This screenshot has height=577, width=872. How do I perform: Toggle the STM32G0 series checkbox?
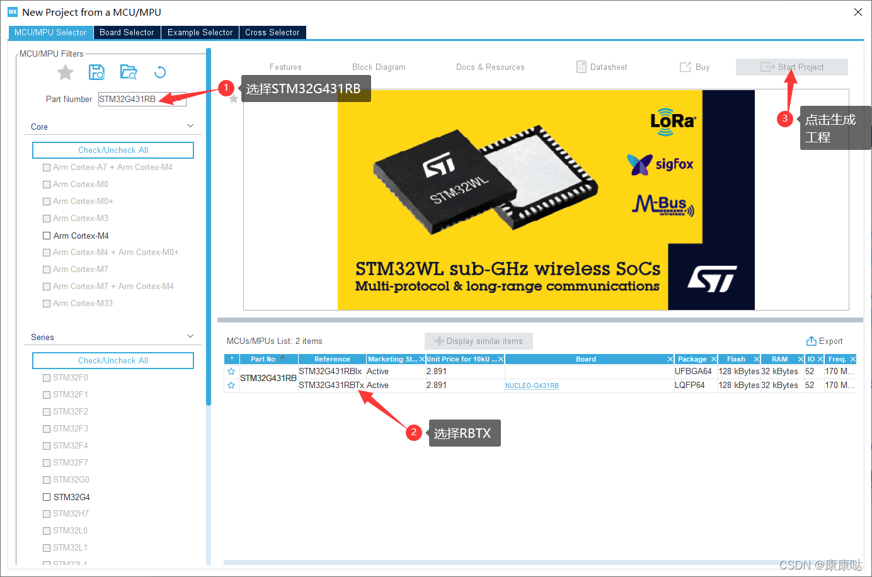click(47, 480)
